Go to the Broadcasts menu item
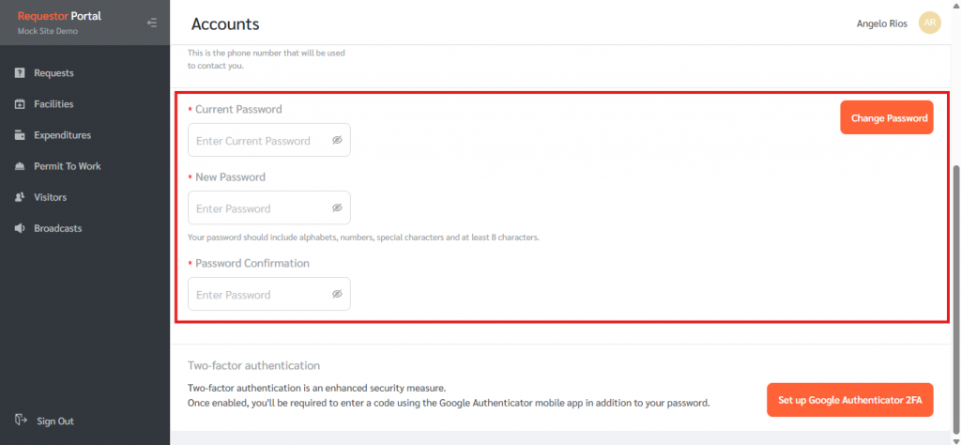 pos(57,228)
